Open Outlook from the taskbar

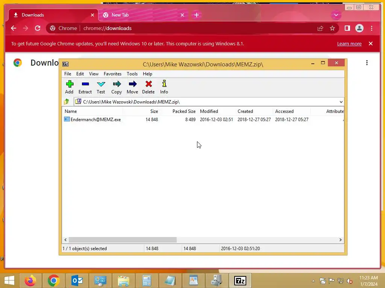77,280
